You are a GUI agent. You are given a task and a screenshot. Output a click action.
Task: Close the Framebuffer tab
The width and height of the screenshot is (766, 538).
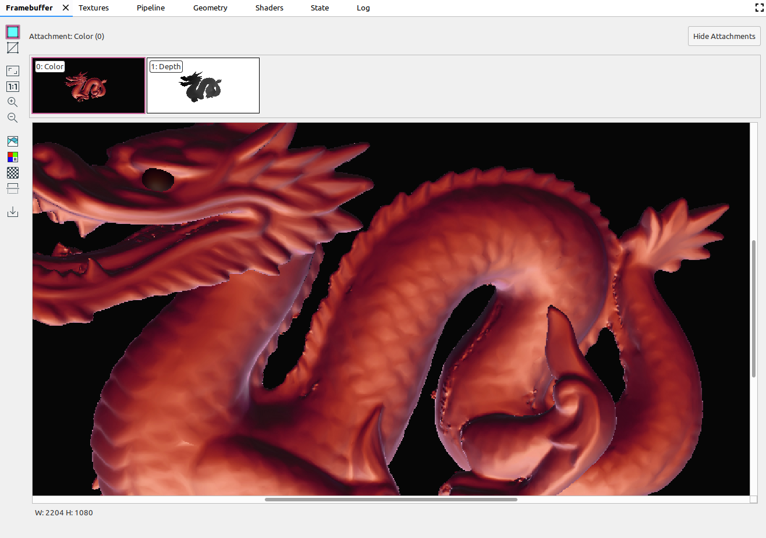tap(66, 8)
